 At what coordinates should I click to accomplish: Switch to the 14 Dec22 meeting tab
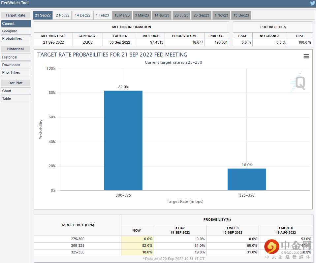(82, 15)
